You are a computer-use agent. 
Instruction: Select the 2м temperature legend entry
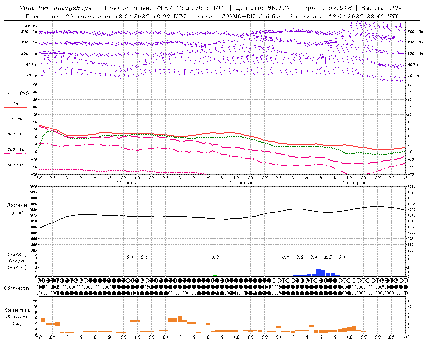16,104
